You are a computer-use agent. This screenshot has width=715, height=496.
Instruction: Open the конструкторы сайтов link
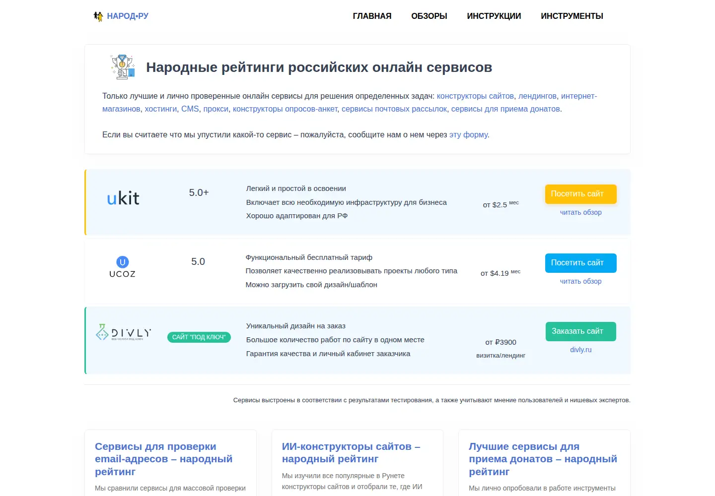(x=475, y=96)
